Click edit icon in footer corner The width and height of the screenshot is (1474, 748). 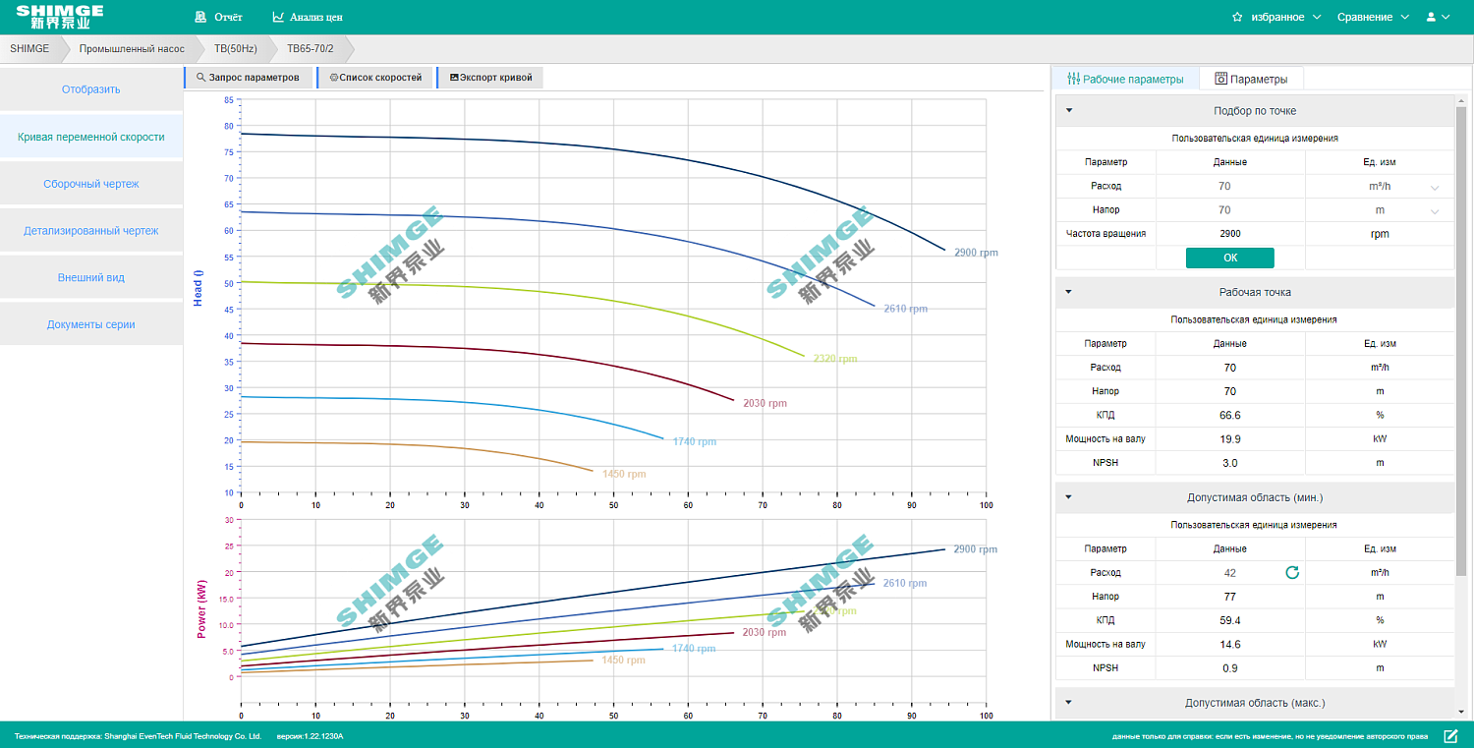pos(1450,736)
